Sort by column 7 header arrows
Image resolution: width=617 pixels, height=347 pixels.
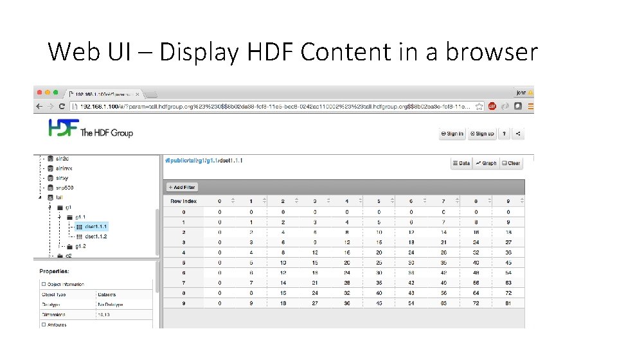click(457, 200)
